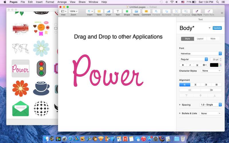
Task: Open the View toolbar menu
Action: point(64,11)
